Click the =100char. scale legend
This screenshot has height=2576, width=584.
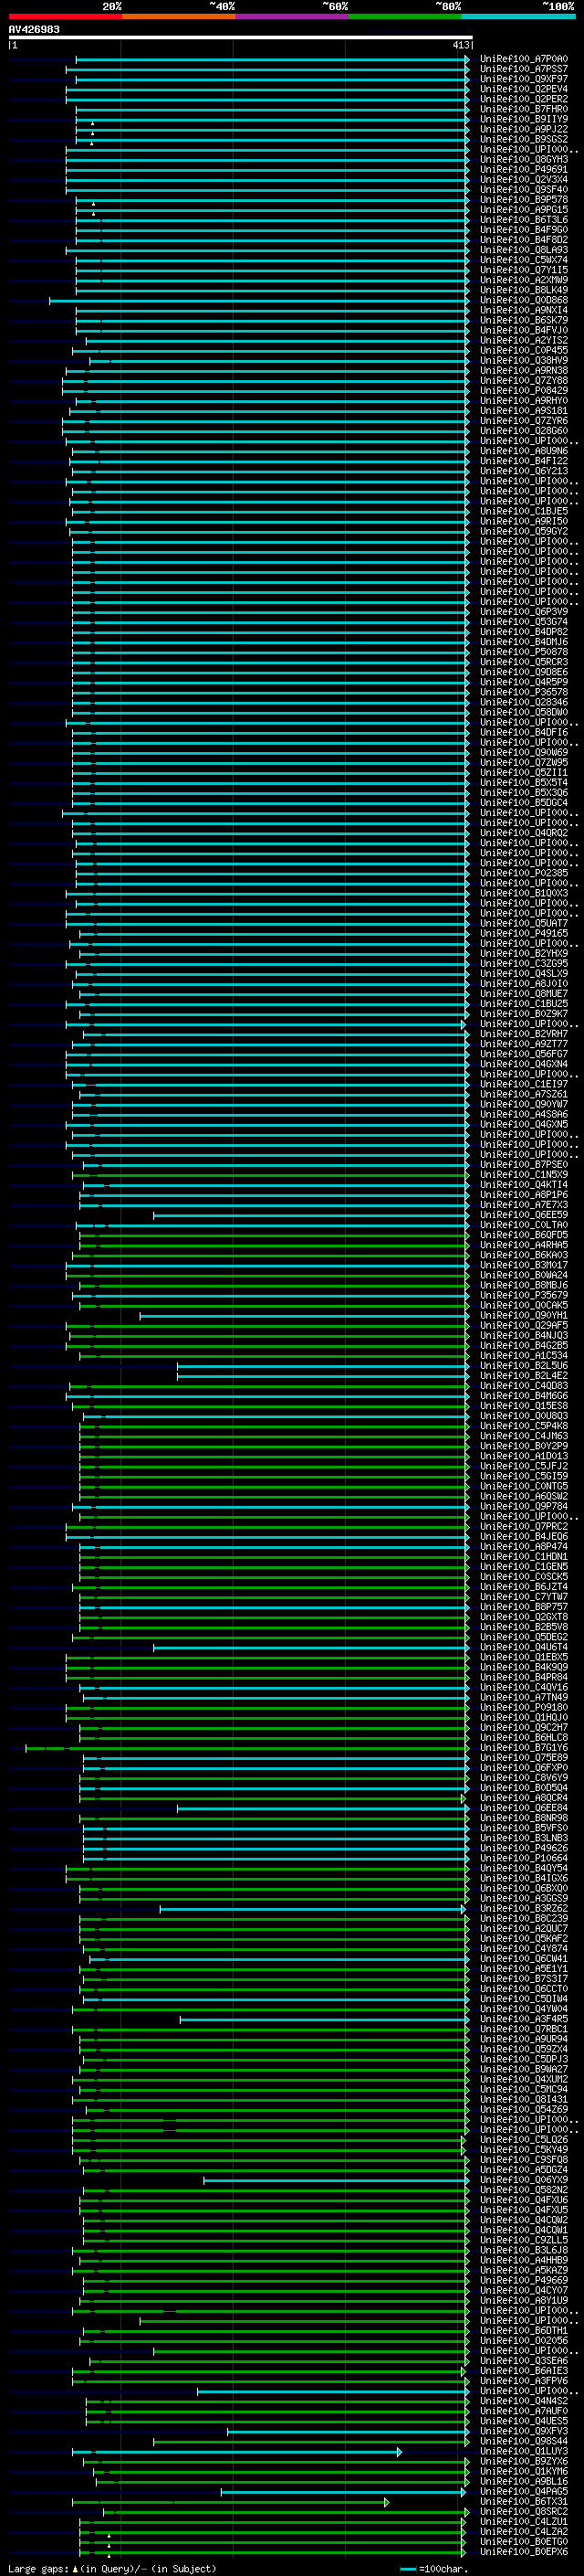pyautogui.click(x=436, y=2568)
